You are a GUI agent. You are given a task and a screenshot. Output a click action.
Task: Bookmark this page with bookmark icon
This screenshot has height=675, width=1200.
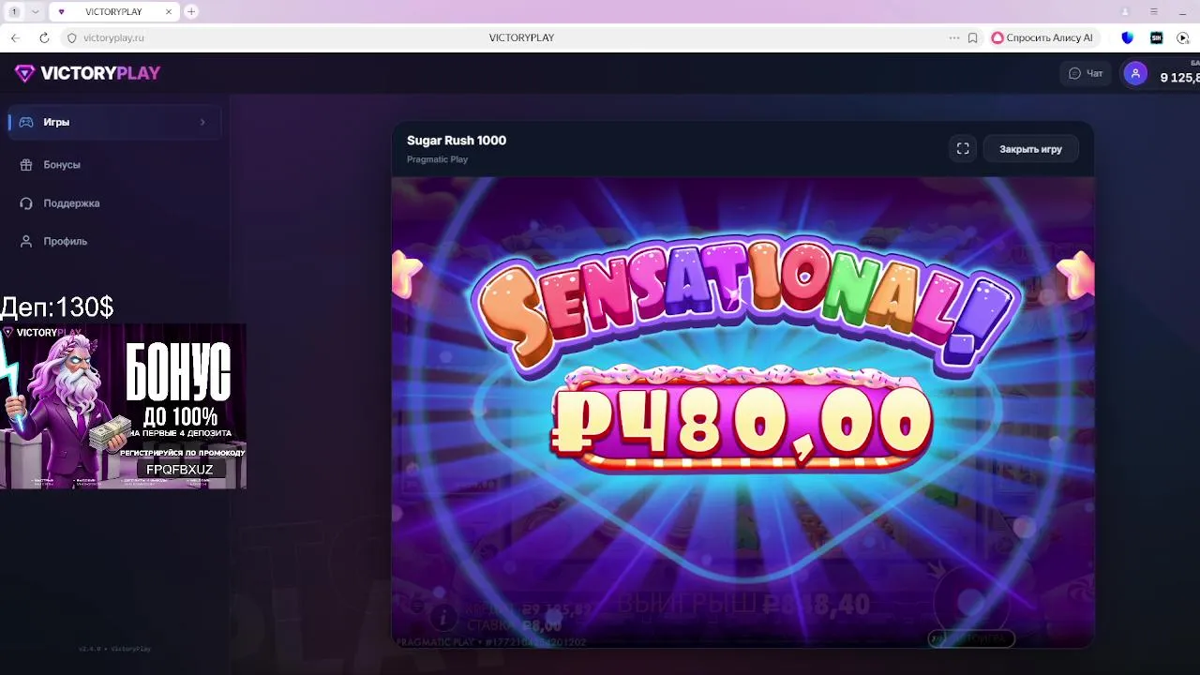point(972,38)
